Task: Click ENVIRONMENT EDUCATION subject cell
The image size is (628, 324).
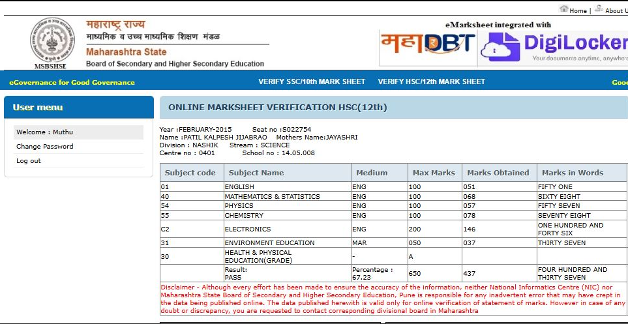Action: [287, 243]
